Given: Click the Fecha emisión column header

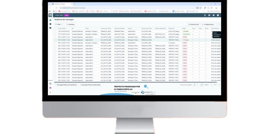Looking at the screenshot, I should [x=62, y=28].
